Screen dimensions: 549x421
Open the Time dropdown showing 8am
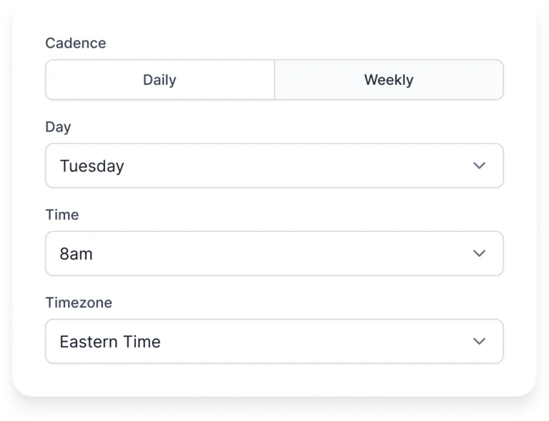point(274,253)
